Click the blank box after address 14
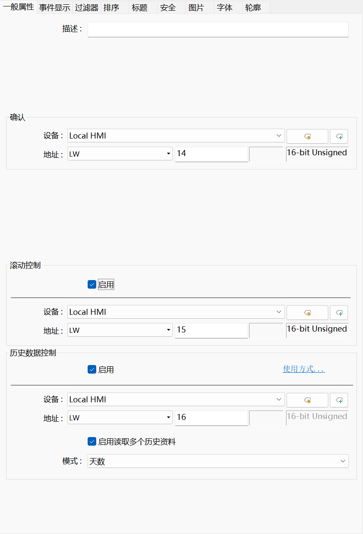Screen dimensions: 363x534 [266, 154]
